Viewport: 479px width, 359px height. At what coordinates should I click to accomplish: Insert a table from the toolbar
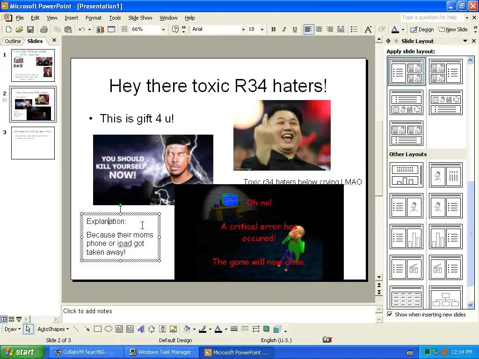click(111, 29)
